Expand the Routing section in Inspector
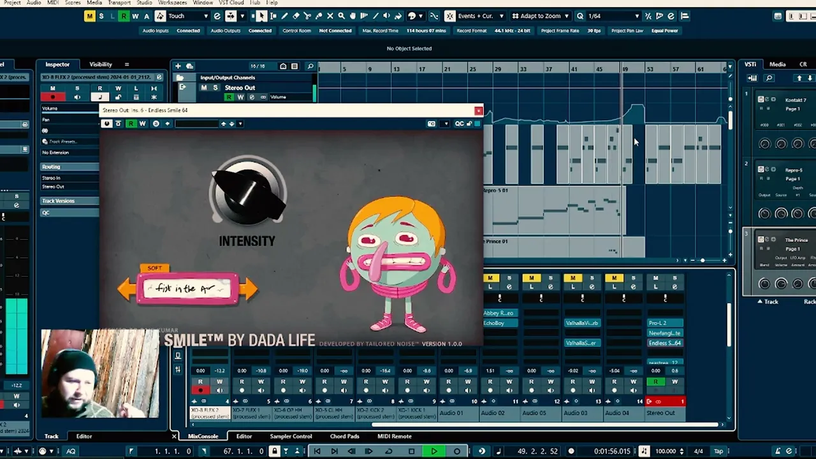816x459 pixels. click(69, 167)
